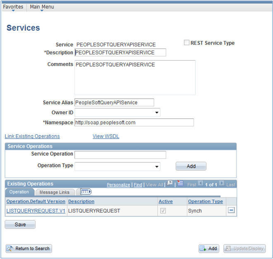
Task: Switch to the Message Links tab
Action: [55, 192]
